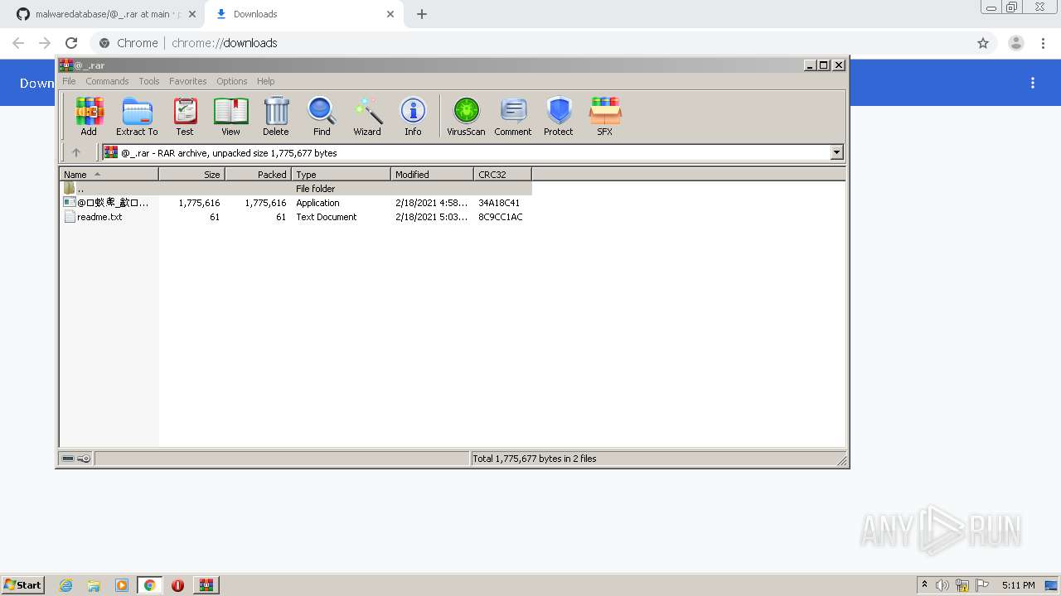Click the Add toolbar icon in WinRAR
The width and height of the screenshot is (1061, 596).
tap(89, 116)
